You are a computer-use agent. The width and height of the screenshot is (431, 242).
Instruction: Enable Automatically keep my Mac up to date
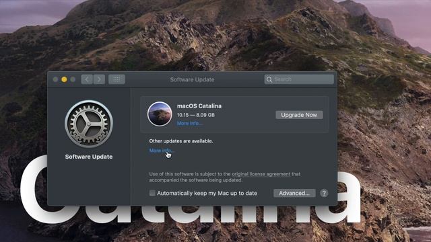point(152,193)
